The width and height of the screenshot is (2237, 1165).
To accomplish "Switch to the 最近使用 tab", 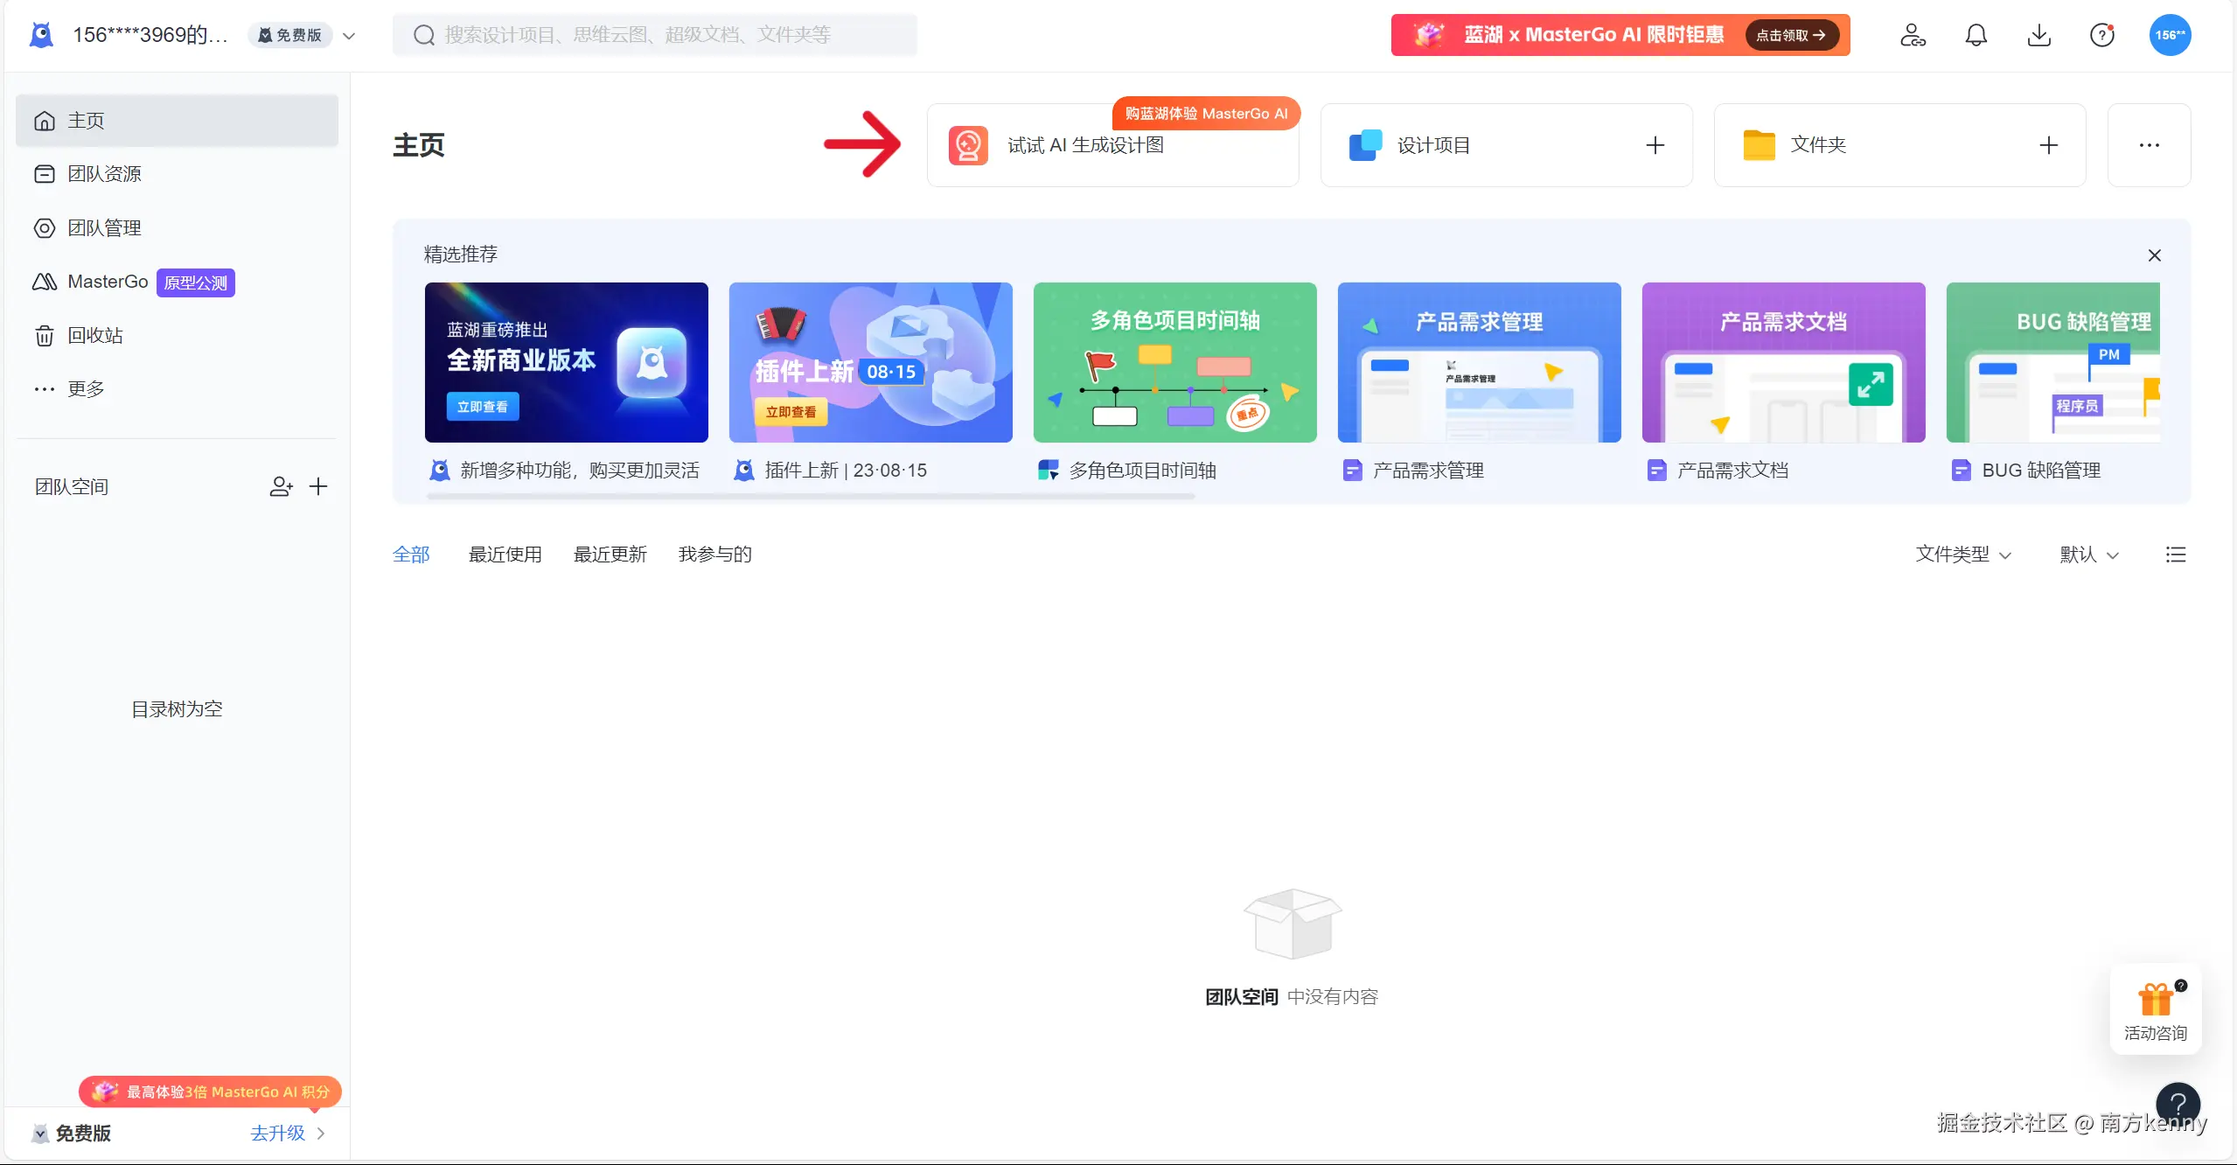I will (505, 554).
